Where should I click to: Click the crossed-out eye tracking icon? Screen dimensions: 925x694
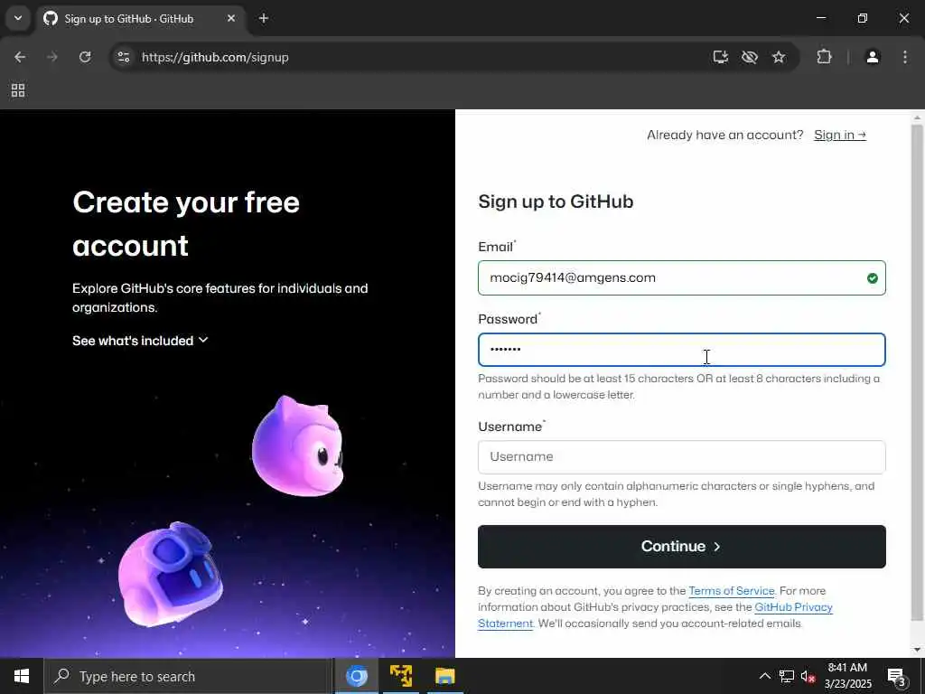coord(749,57)
